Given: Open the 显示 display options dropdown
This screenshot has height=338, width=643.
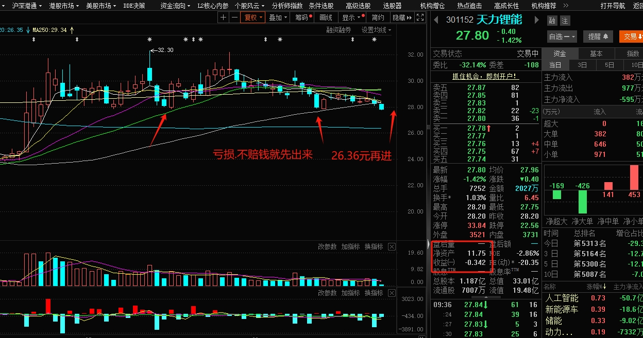Looking at the screenshot, I should point(351,17).
